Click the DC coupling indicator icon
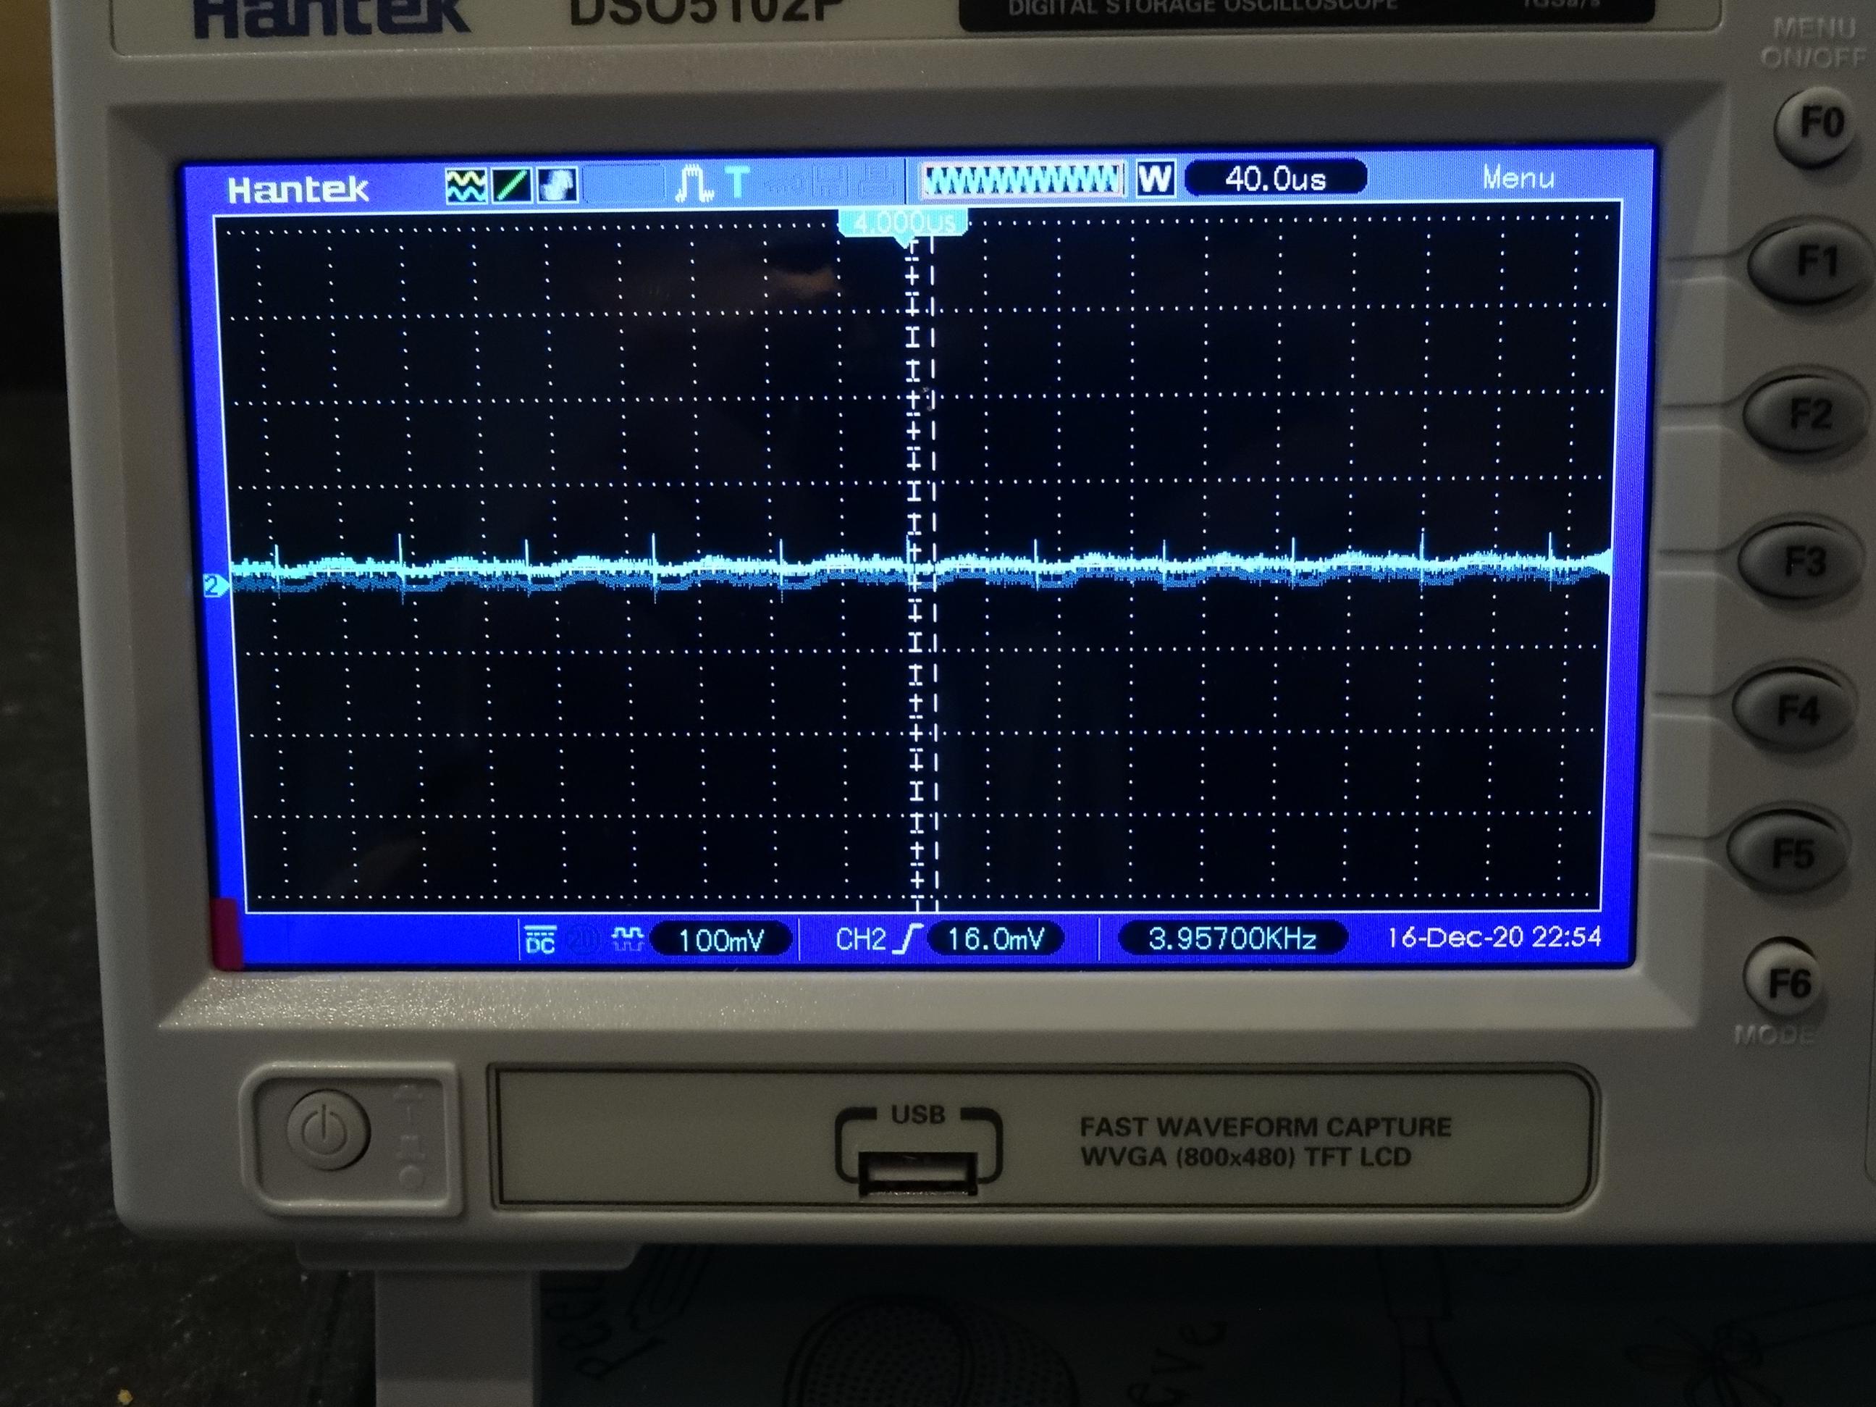The height and width of the screenshot is (1407, 1876). click(x=540, y=941)
